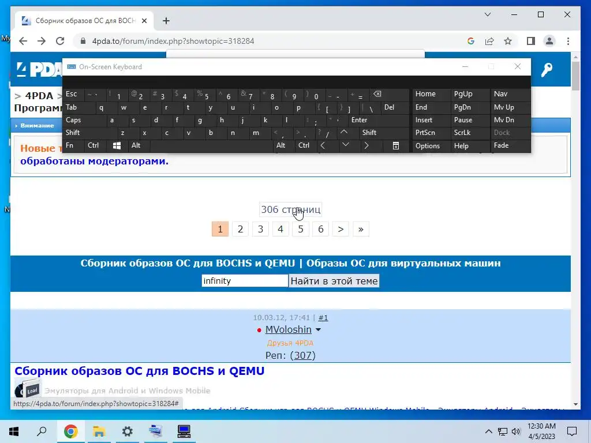Open Chrome tab search chevron
The image size is (591, 443).
coord(487,14)
